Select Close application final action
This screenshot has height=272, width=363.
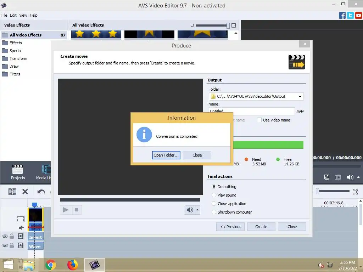click(214, 204)
